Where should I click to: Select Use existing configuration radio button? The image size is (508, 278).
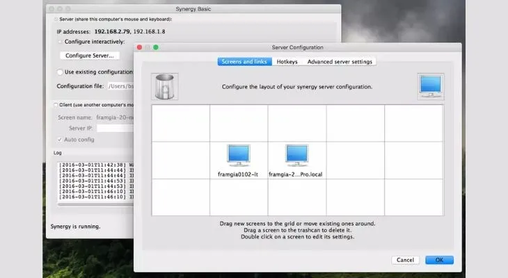tap(60, 72)
